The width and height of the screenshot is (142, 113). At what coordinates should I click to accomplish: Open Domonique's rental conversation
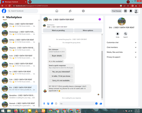[19, 33]
